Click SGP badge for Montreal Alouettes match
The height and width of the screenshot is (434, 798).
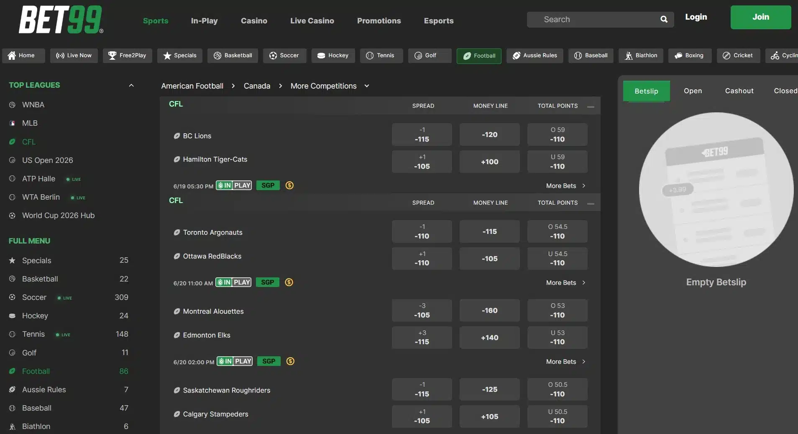(269, 361)
